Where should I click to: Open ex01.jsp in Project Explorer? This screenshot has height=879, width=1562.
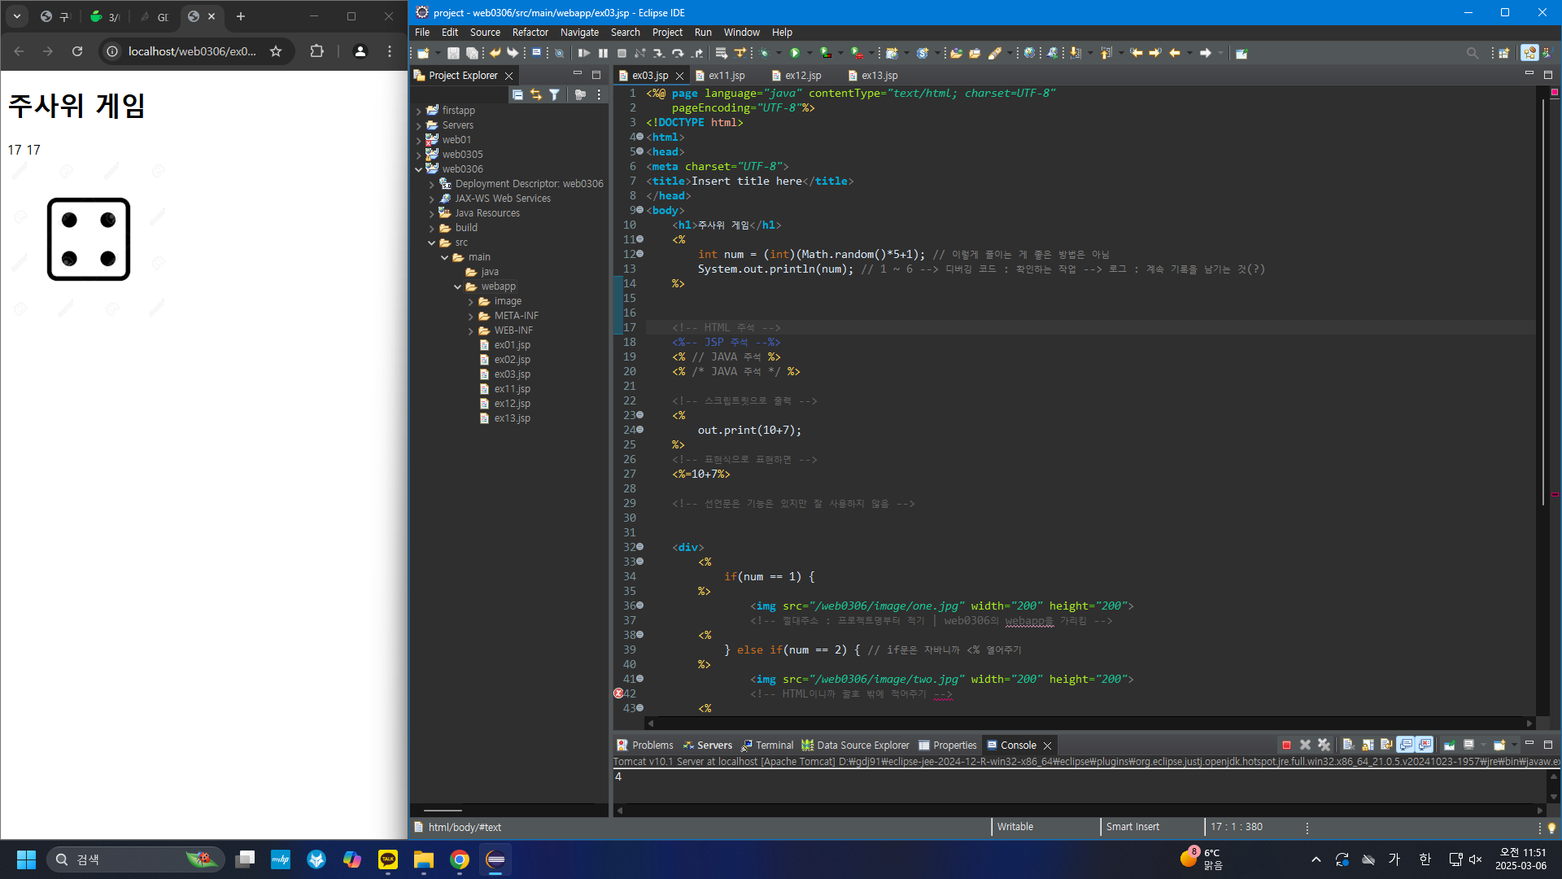click(512, 345)
